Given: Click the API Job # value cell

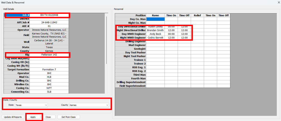Looking at the screenshot, I should (49, 22).
